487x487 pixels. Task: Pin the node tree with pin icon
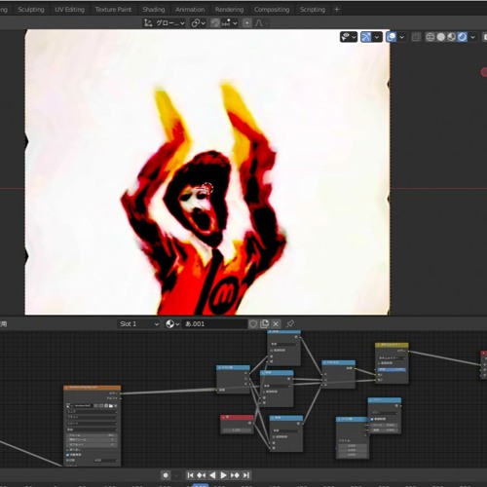290,323
